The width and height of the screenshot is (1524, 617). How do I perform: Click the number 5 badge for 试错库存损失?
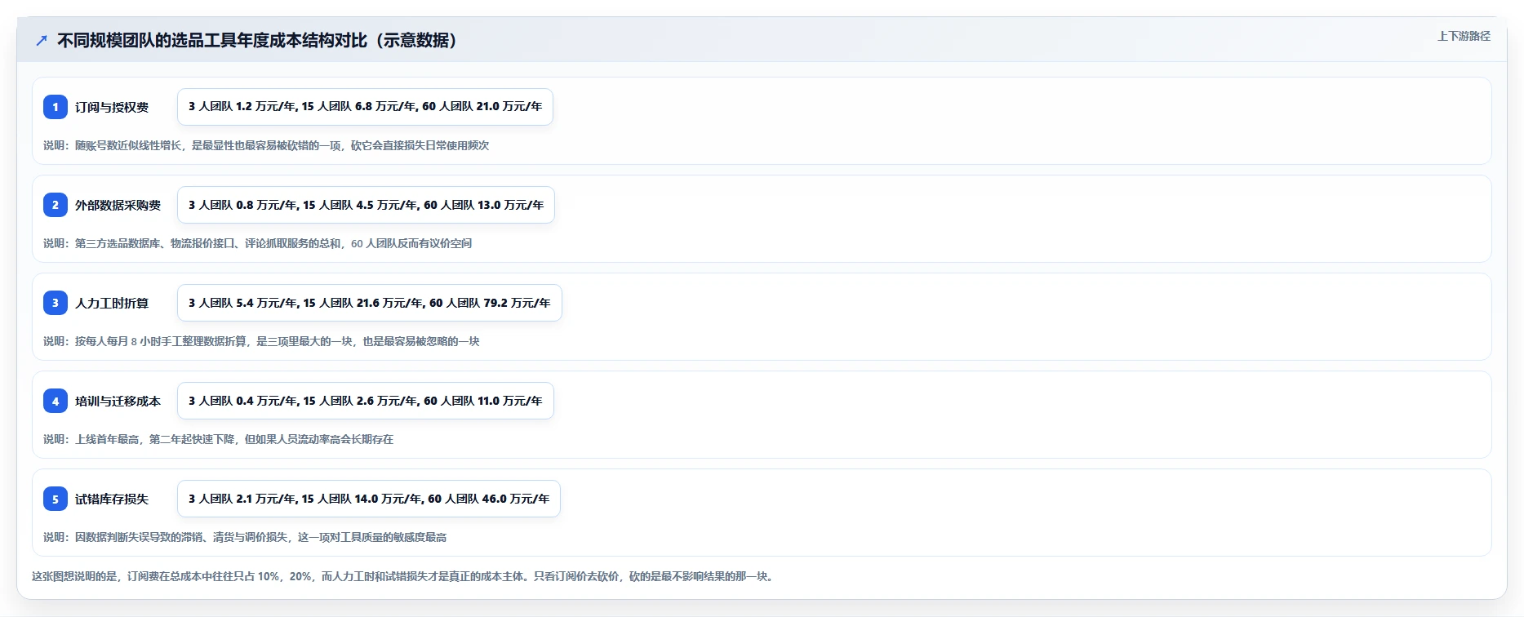click(56, 499)
